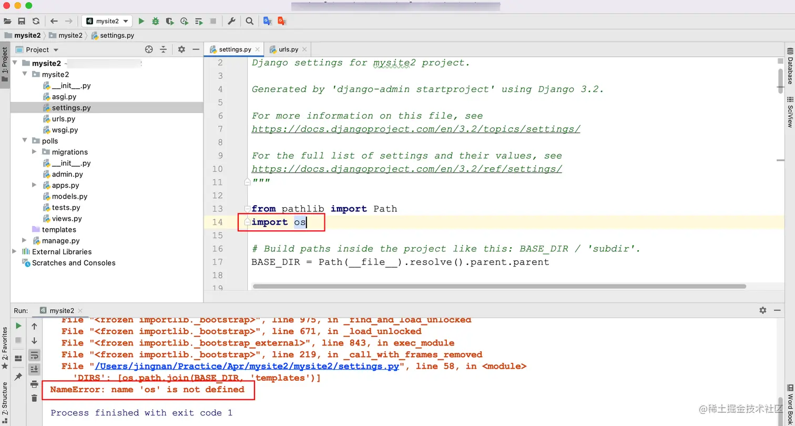The image size is (795, 426).
Task: Save all files with the floppy icon
Action: click(x=22, y=21)
